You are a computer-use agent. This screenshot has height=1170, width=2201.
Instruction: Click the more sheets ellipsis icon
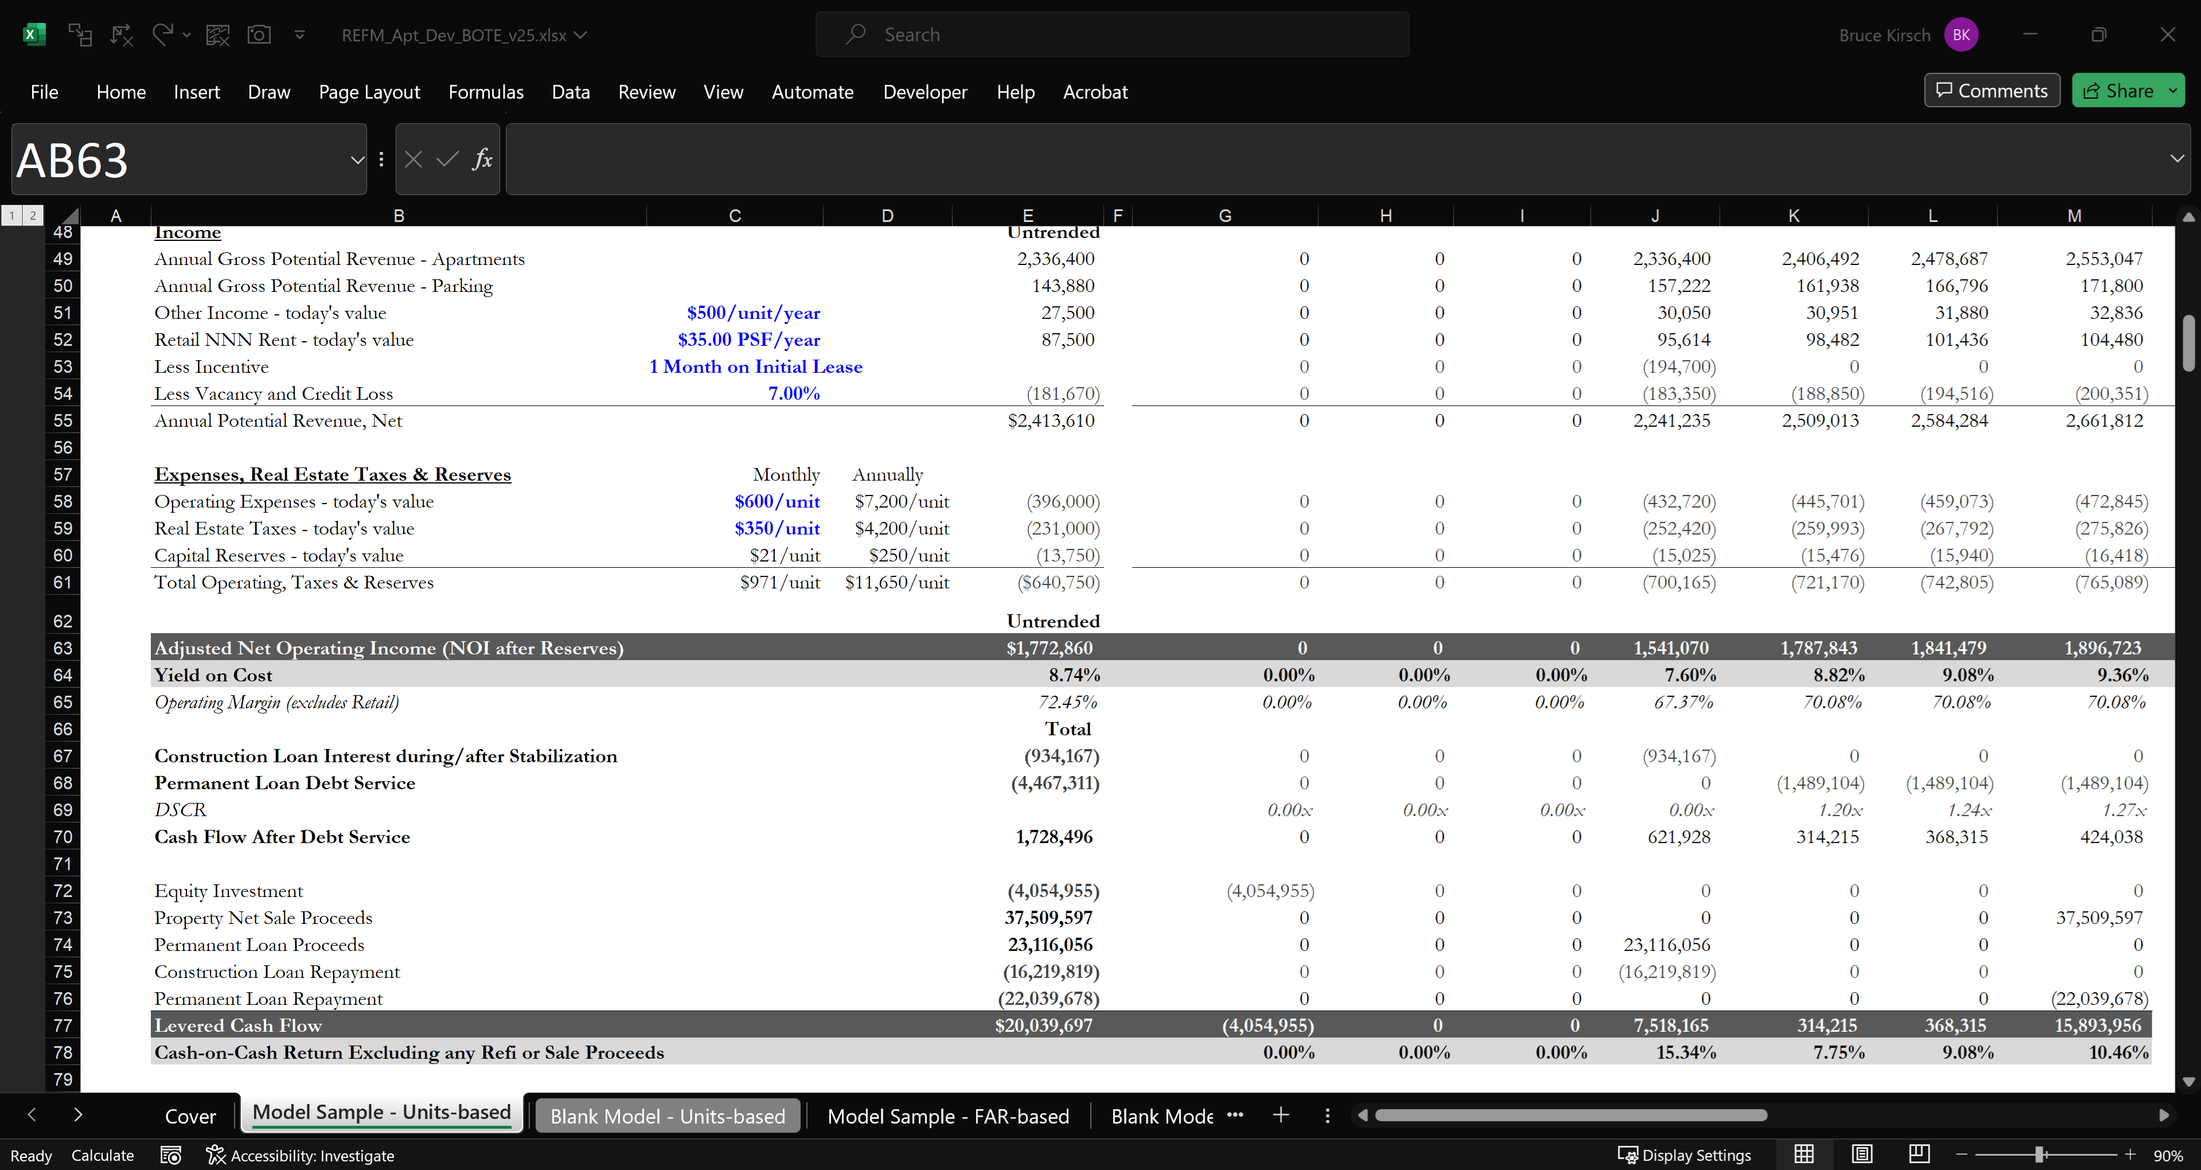click(x=1235, y=1114)
